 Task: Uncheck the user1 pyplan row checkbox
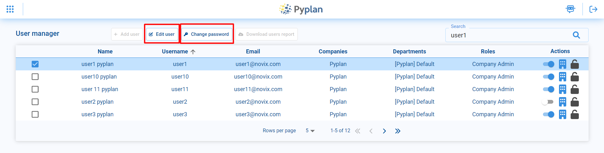(x=35, y=64)
